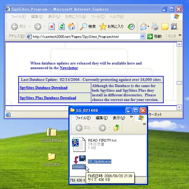
Task: Open the Mail button dropdown arrow
Action: click(x=148, y=27)
